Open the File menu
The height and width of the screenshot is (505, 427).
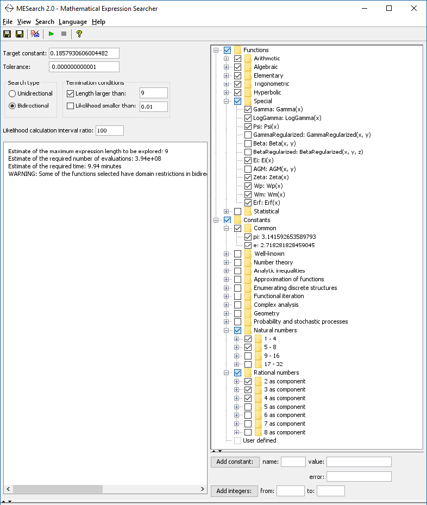8,22
